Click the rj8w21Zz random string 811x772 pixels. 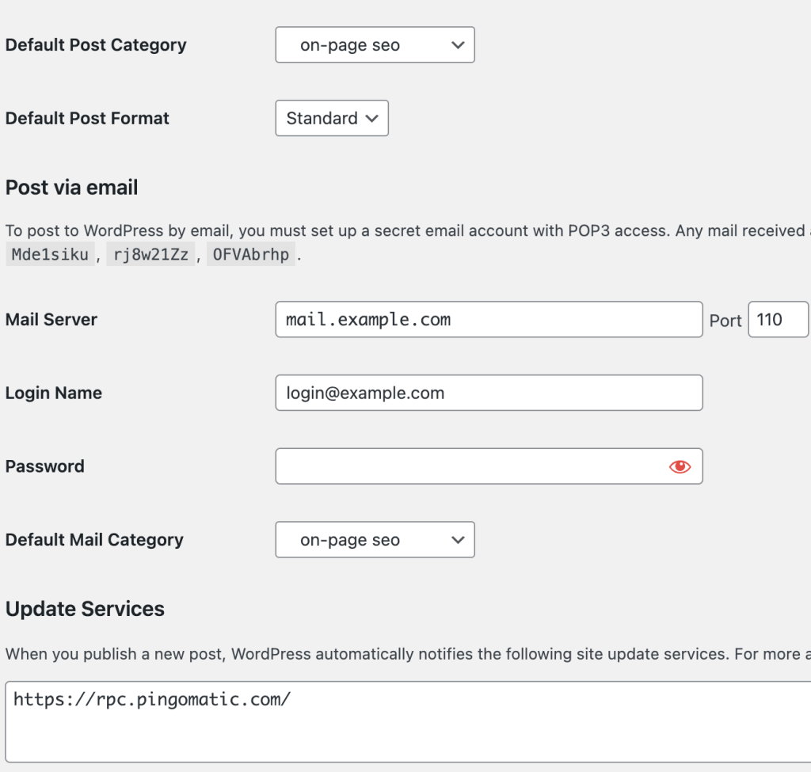(x=150, y=255)
